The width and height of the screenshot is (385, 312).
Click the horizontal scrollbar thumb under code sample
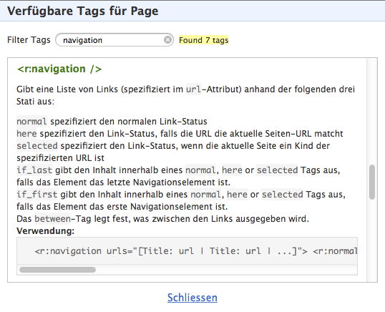57,270
